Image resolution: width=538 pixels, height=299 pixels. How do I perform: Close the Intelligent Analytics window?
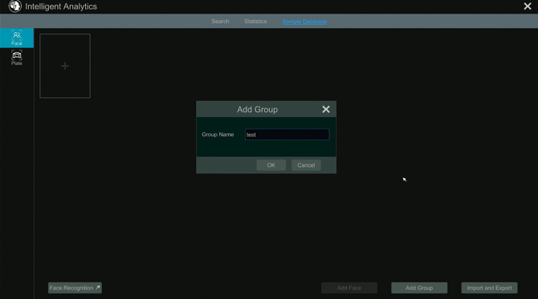[528, 6]
